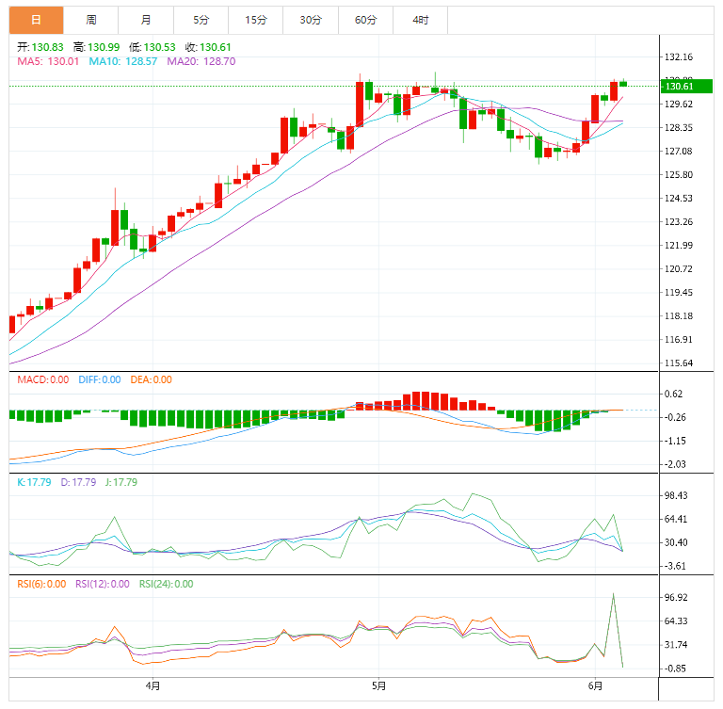Image resolution: width=723 pixels, height=709 pixels.
Task: Open the 5分 timeframe tab
Action: 201,20
